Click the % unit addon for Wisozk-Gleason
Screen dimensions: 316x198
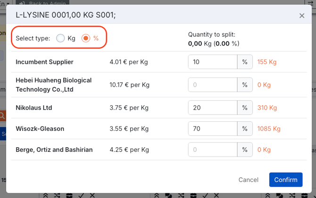pyautogui.click(x=245, y=128)
